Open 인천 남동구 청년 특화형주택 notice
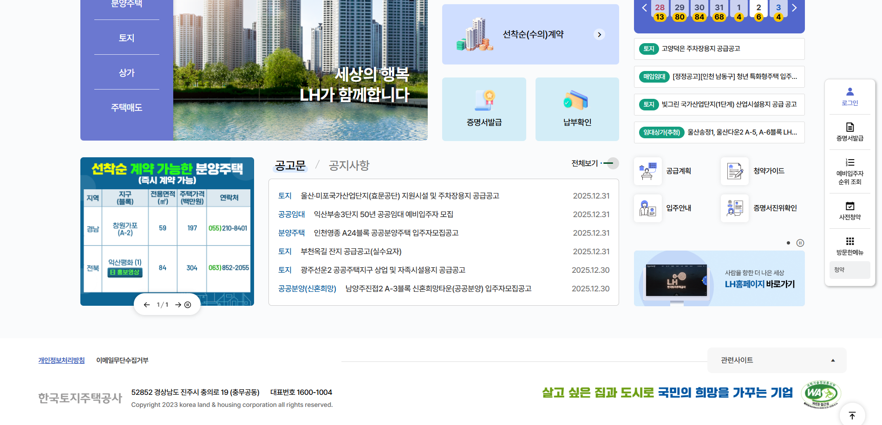882x425 pixels. point(719,77)
